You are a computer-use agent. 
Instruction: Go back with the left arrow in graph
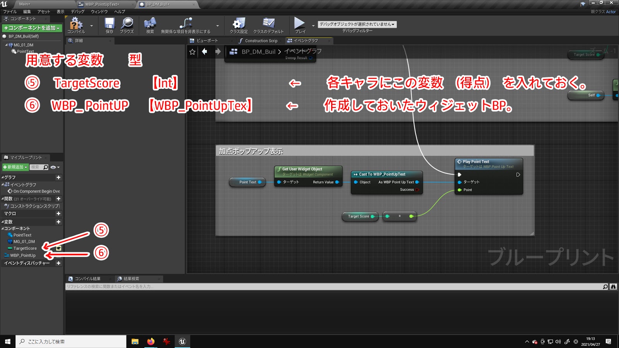(205, 51)
